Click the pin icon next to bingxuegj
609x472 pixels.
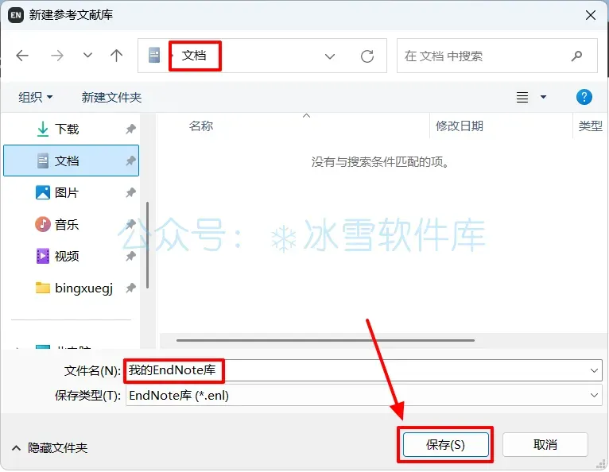click(131, 288)
